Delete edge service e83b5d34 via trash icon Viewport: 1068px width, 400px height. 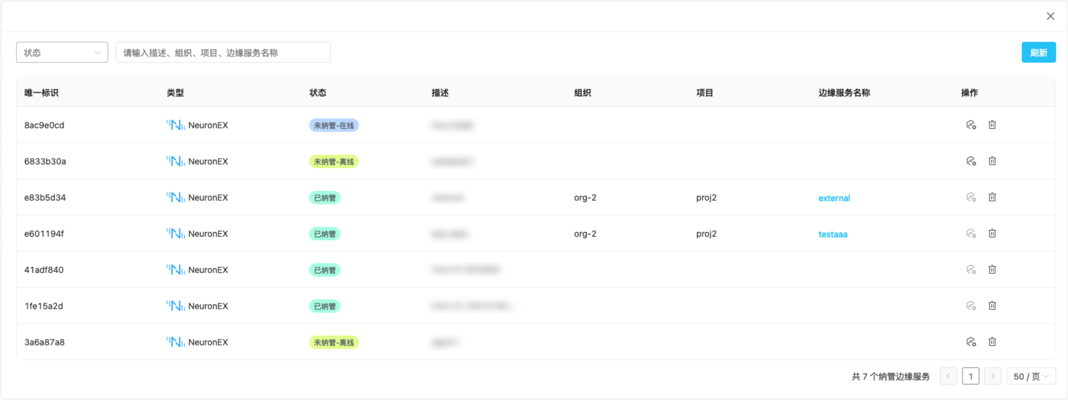click(992, 197)
